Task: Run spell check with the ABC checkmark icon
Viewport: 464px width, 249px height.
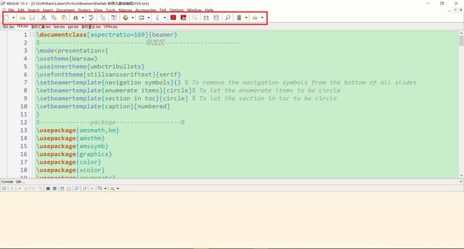Action: pyautogui.click(x=91, y=18)
